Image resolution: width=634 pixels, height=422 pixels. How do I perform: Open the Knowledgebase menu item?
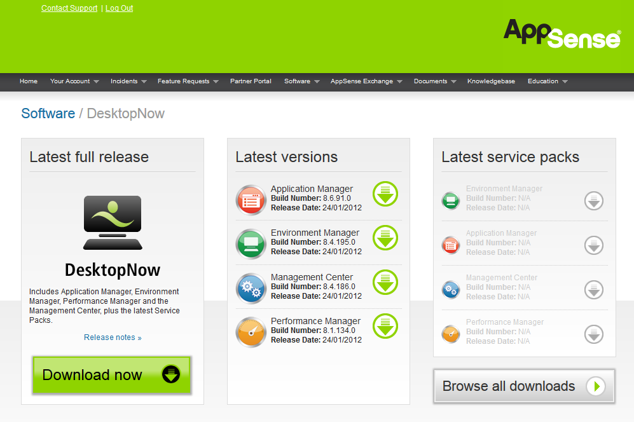coord(491,81)
